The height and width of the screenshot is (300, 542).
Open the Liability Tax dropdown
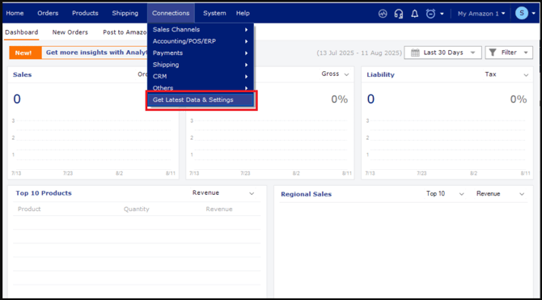coord(506,74)
